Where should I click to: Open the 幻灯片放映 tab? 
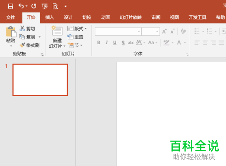click(x=131, y=18)
